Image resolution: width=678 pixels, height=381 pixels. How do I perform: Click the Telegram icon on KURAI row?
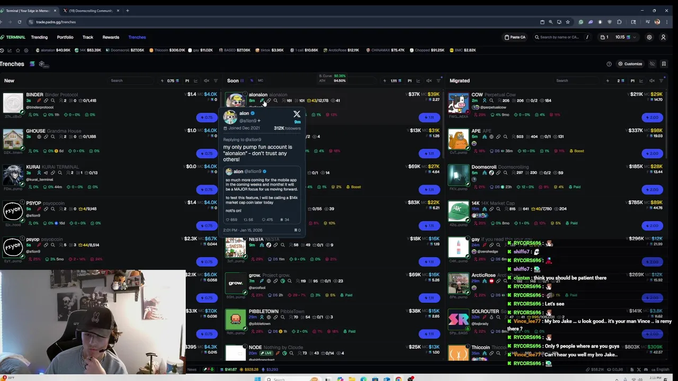46,173
